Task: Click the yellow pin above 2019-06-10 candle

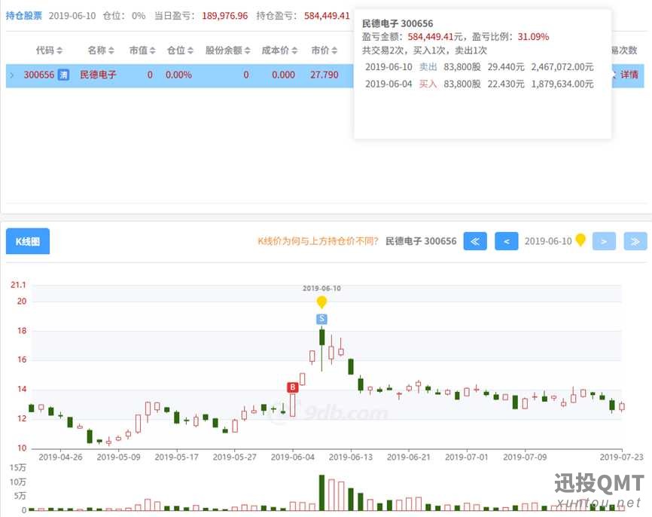Action: (x=321, y=302)
